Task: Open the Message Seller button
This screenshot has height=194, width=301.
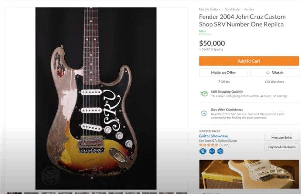Action: click(x=282, y=137)
